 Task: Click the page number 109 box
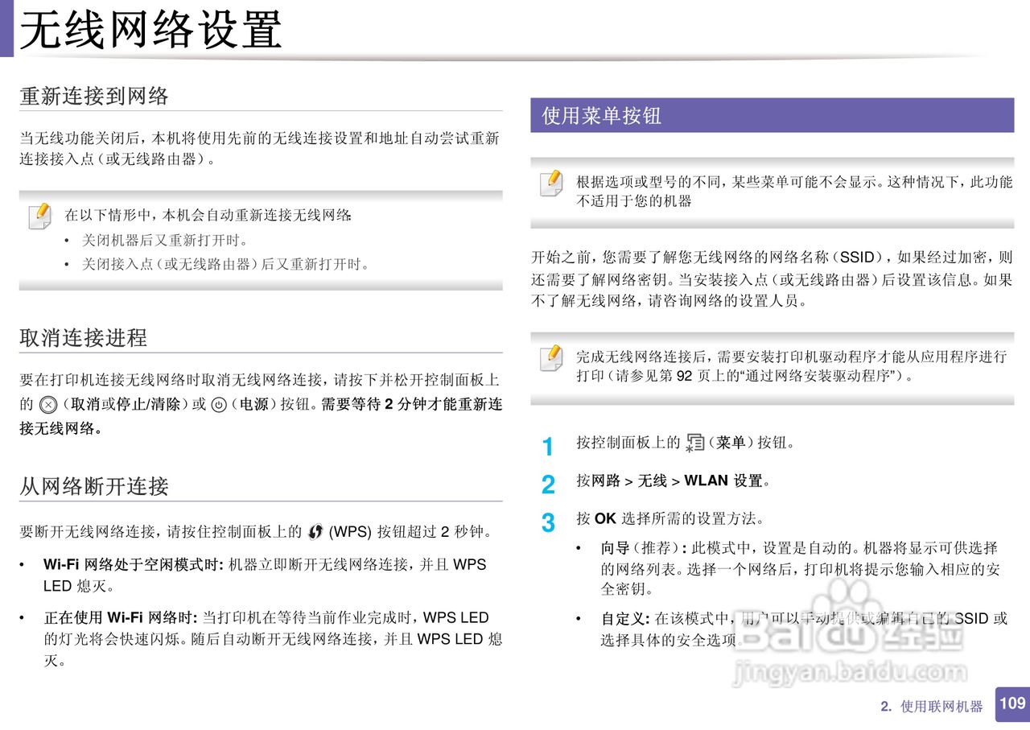(x=1012, y=703)
